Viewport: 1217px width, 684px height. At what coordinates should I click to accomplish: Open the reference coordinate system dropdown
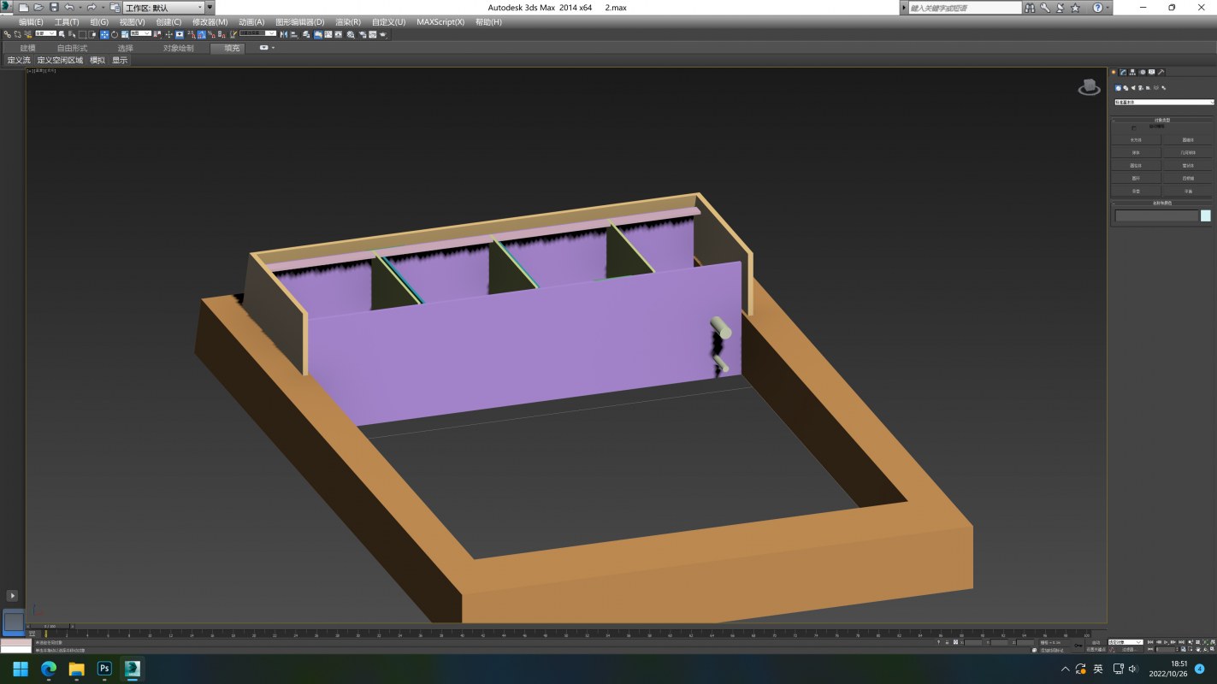pyautogui.click(x=140, y=34)
